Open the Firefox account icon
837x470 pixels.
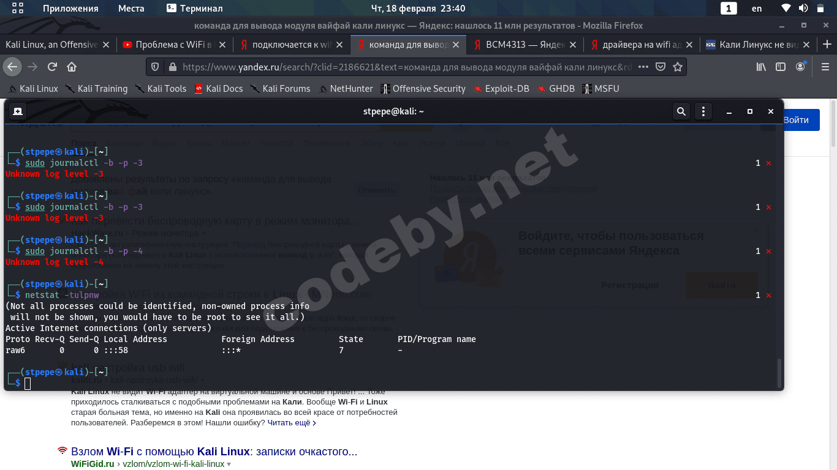(x=801, y=67)
